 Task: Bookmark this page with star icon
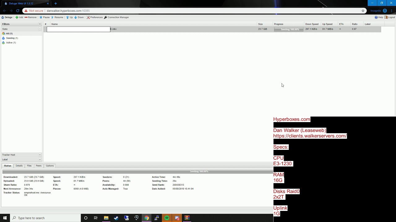click(x=363, y=10)
